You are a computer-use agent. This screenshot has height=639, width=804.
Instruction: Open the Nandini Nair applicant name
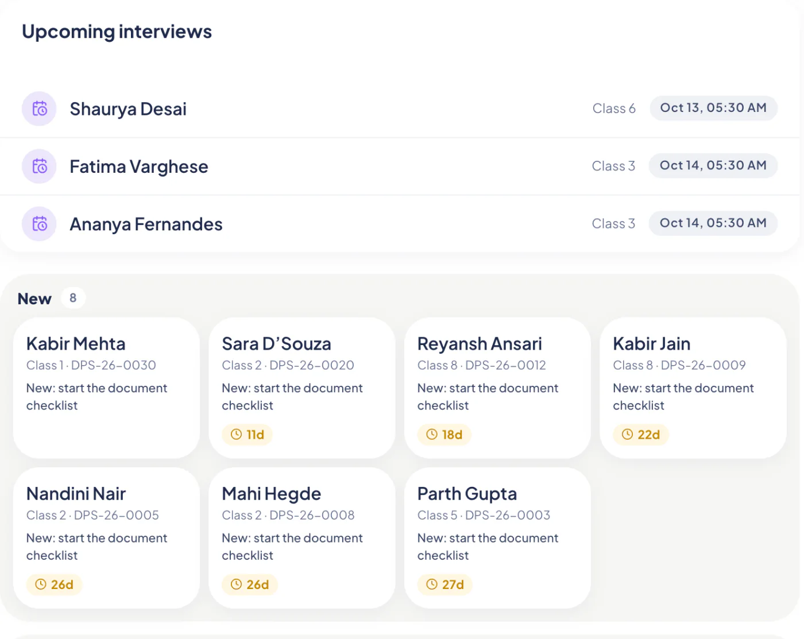[x=76, y=494]
